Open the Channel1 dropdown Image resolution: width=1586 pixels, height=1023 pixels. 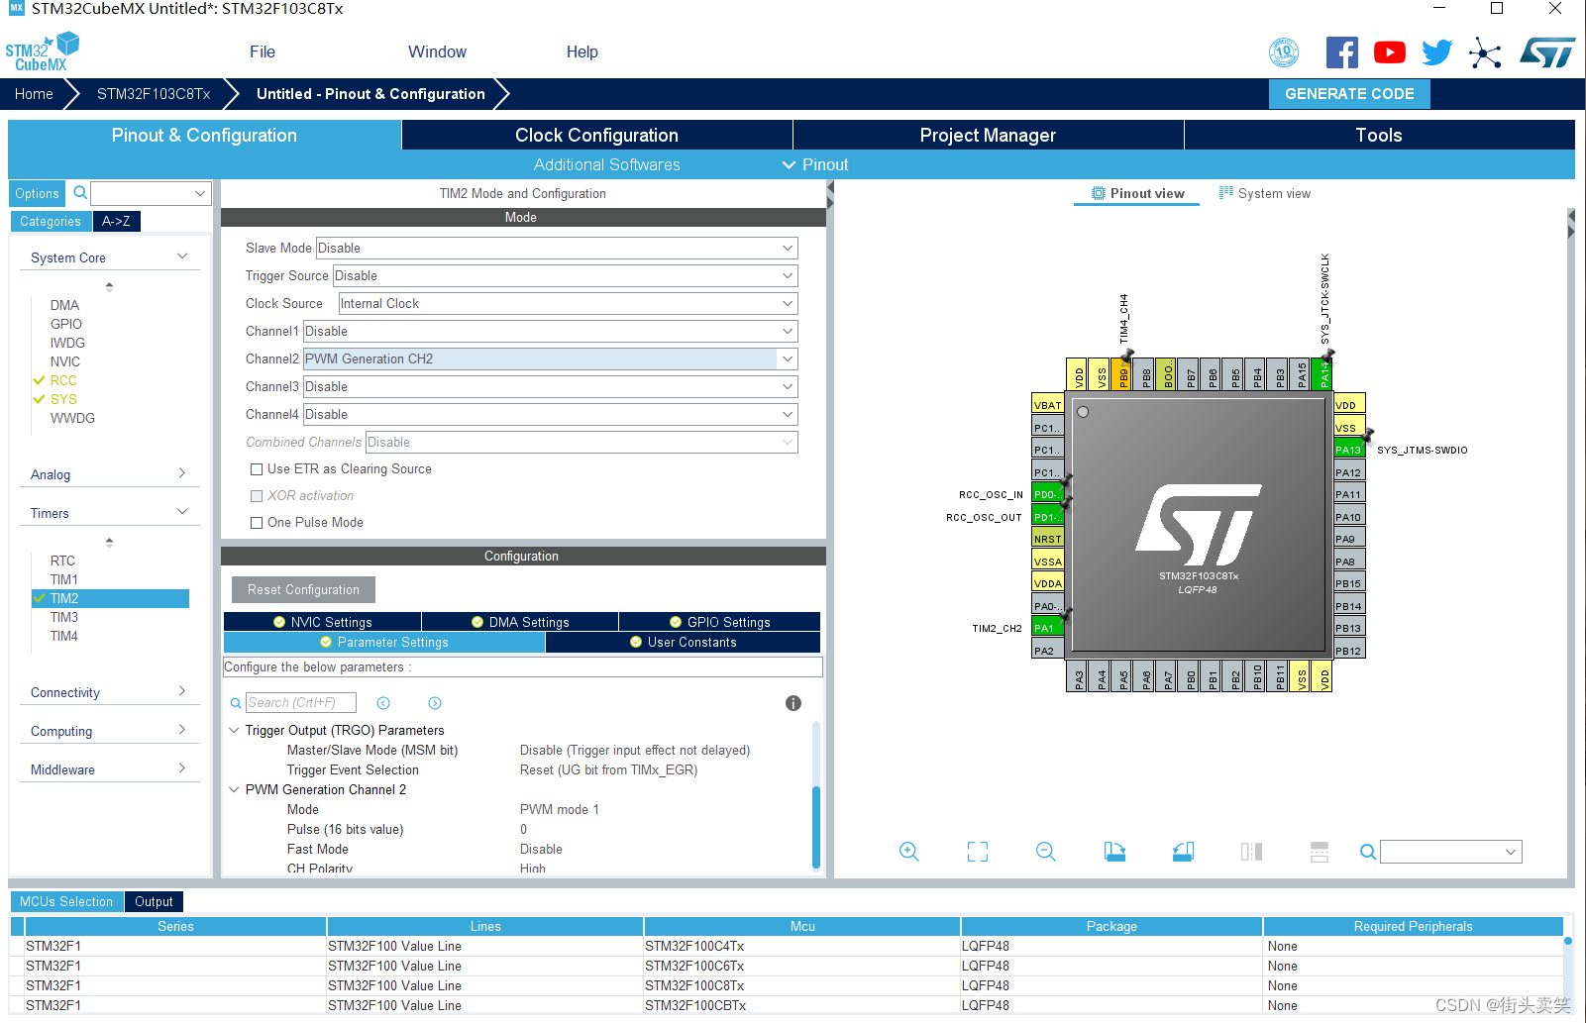click(x=550, y=331)
